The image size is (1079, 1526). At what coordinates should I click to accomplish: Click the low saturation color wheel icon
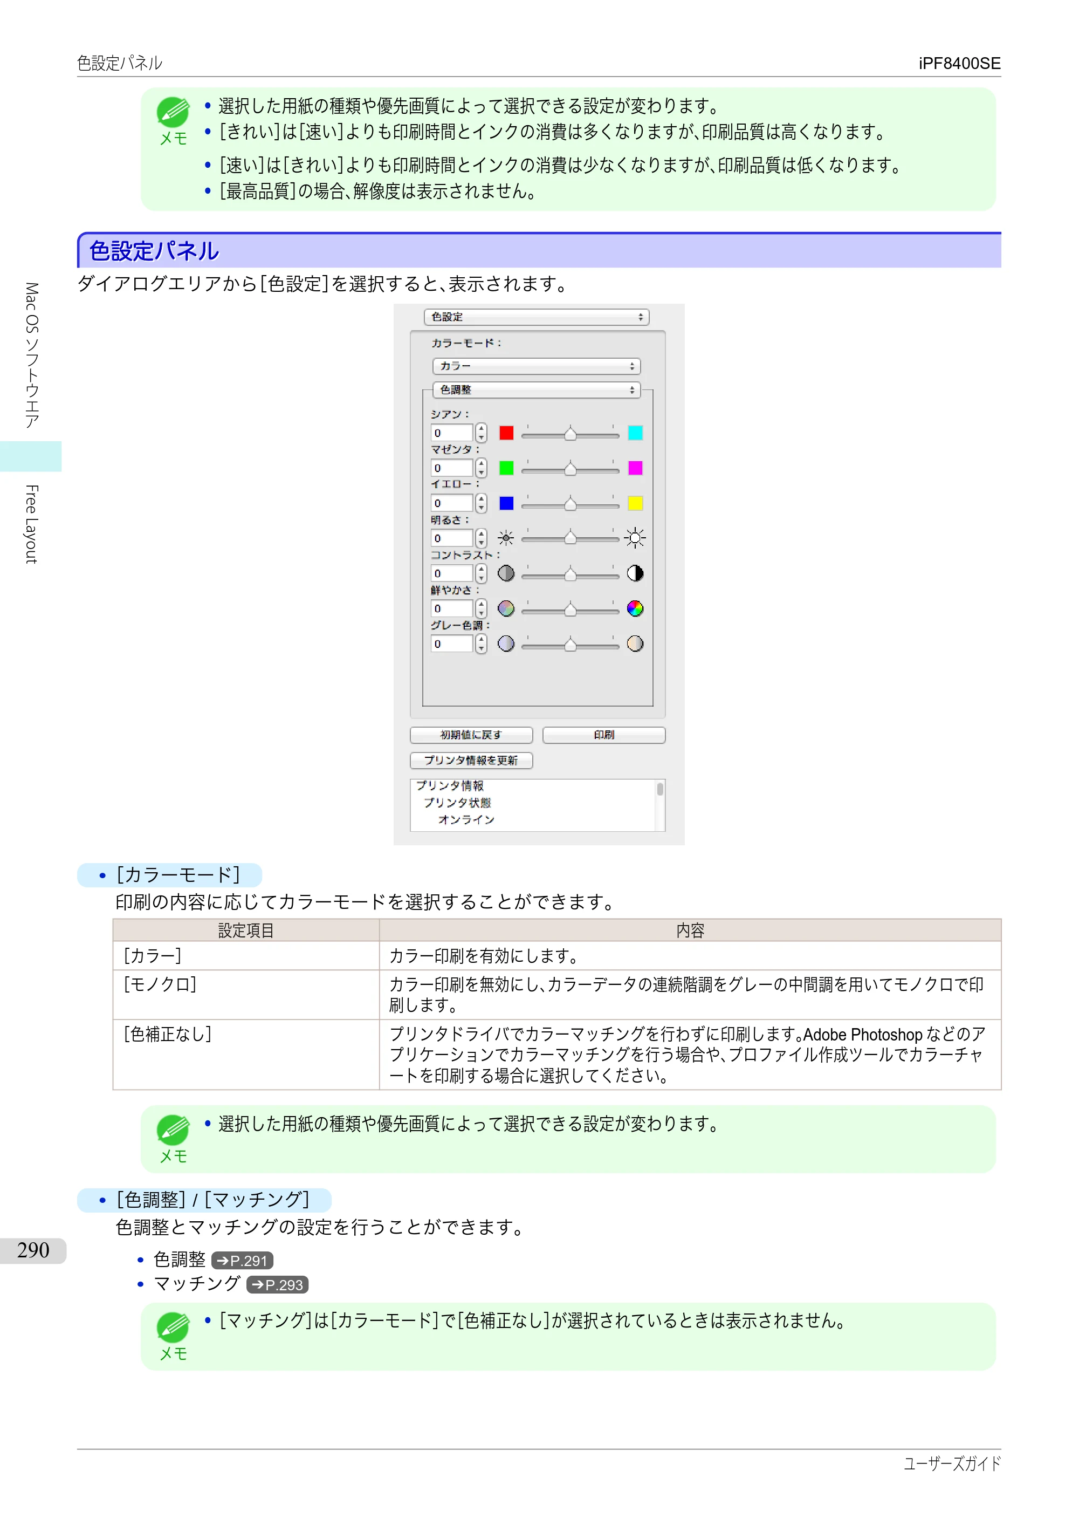coord(506,609)
